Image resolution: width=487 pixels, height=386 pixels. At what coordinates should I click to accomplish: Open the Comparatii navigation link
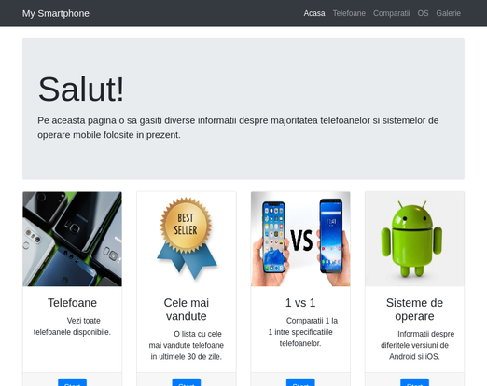click(x=391, y=13)
